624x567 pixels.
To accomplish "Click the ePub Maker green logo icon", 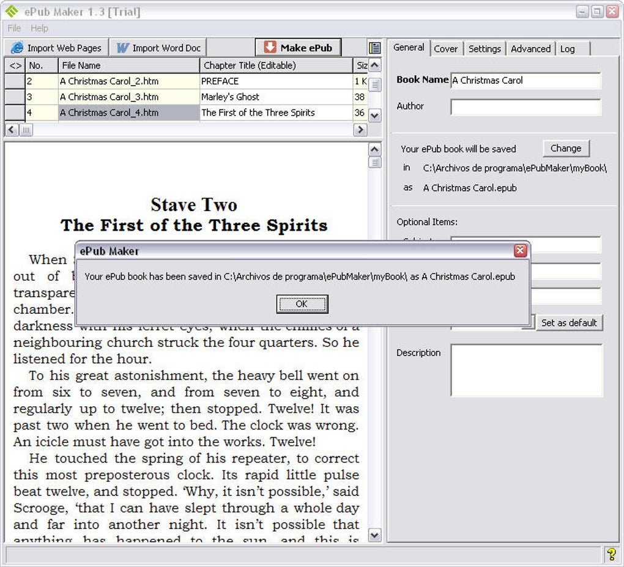I will [x=11, y=11].
